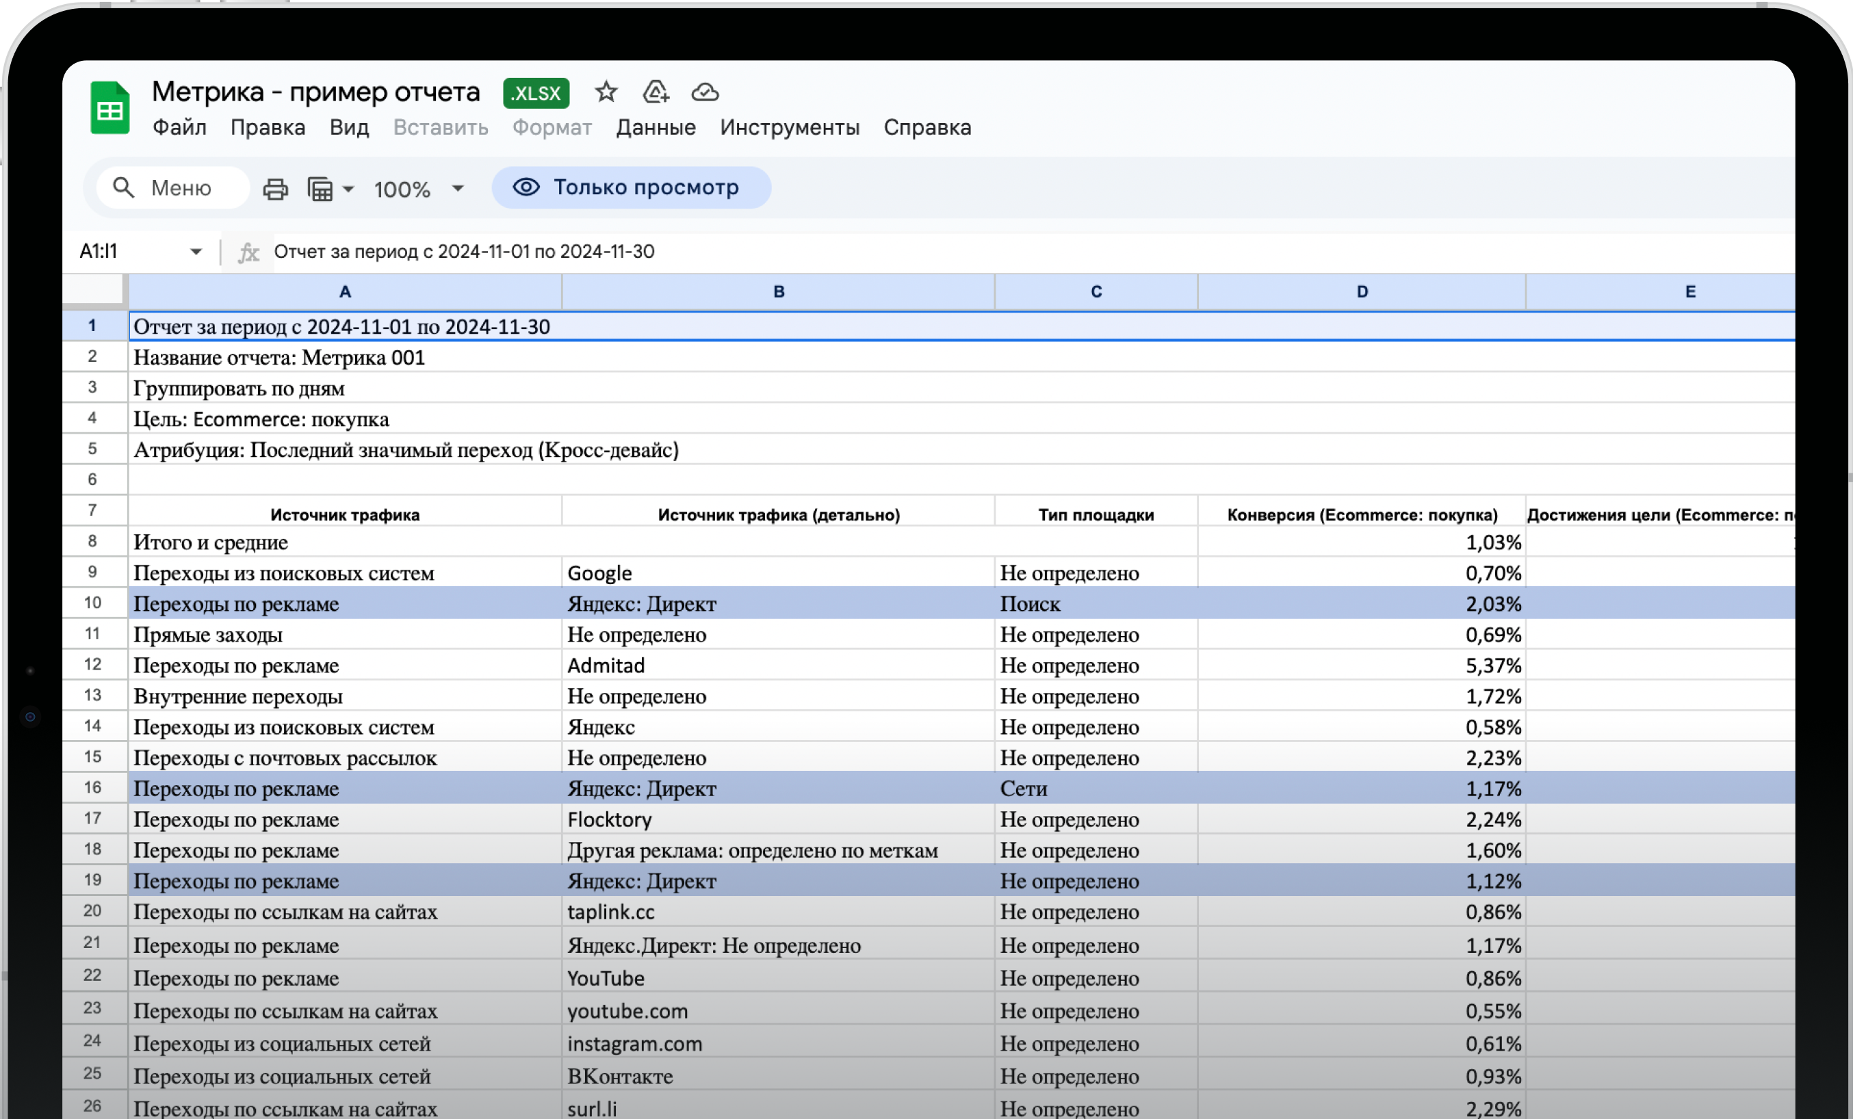Click the eye icon in view-only chip
Screen dimensions: 1853x1119
(x=526, y=187)
